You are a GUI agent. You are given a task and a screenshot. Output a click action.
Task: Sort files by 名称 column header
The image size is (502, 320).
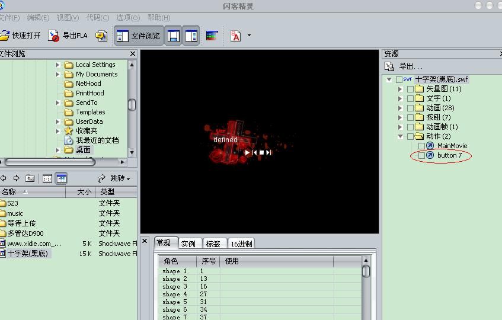click(x=33, y=191)
